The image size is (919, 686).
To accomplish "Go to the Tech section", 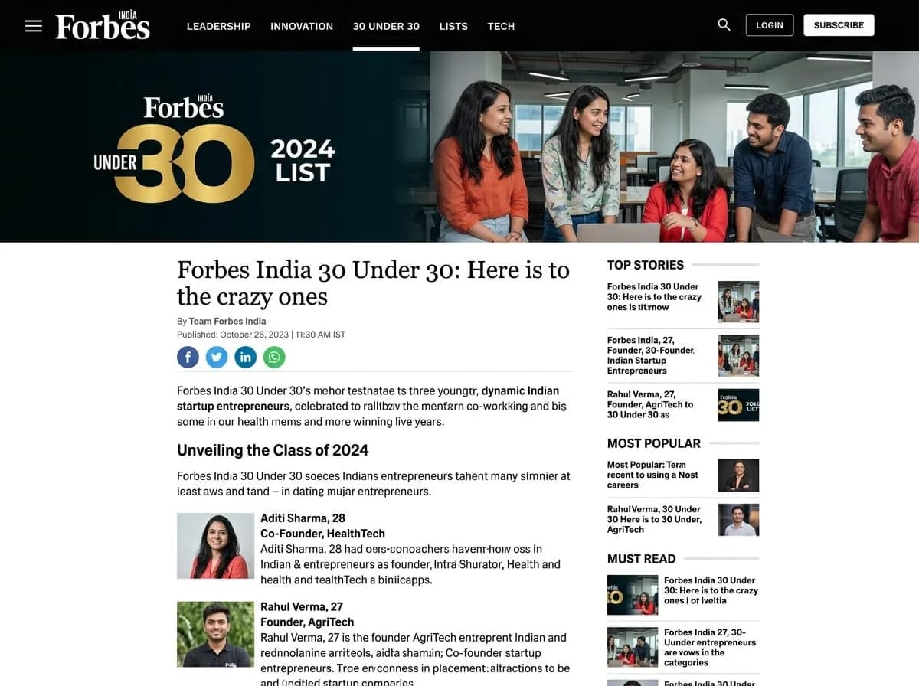I will [501, 26].
